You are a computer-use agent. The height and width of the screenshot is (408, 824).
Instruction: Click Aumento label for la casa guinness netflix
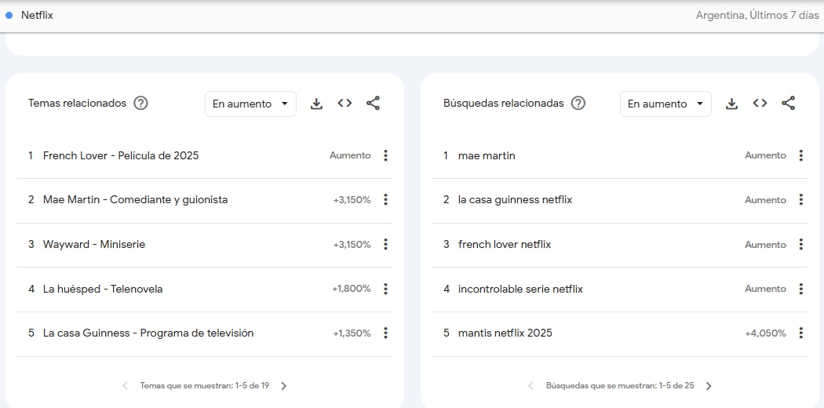[x=765, y=200]
